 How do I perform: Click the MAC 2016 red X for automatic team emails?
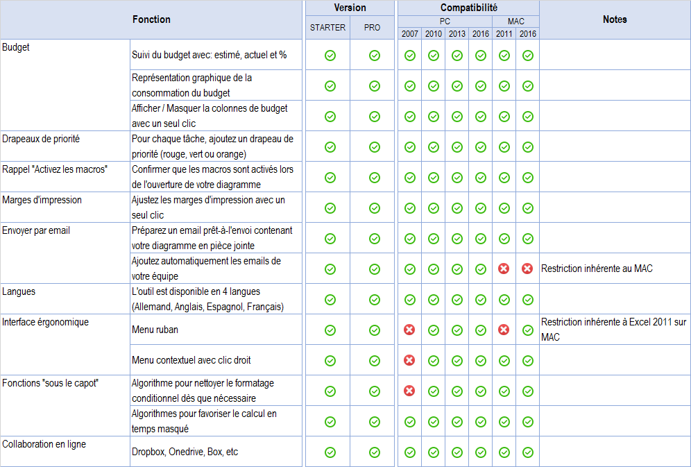pos(527,269)
